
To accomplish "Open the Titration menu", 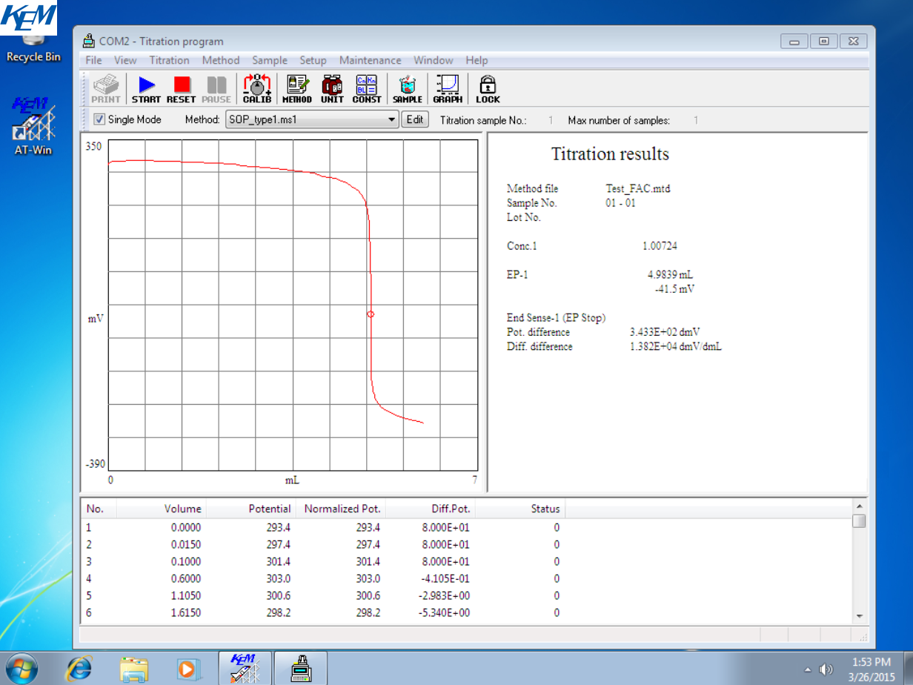I will pyautogui.click(x=169, y=60).
